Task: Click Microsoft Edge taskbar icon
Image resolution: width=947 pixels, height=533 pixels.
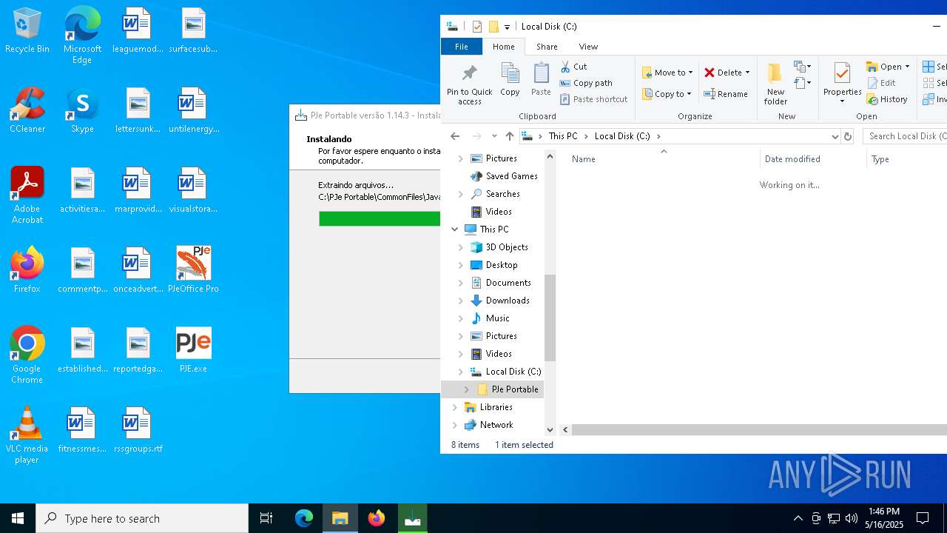Action: coord(304,518)
